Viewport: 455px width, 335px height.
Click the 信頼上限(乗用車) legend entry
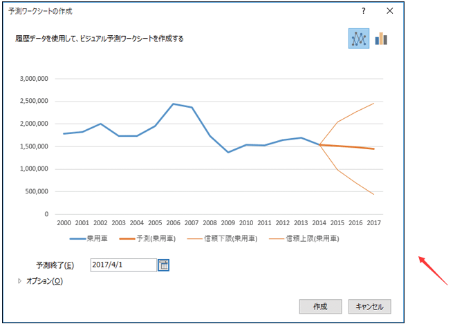(x=304, y=238)
